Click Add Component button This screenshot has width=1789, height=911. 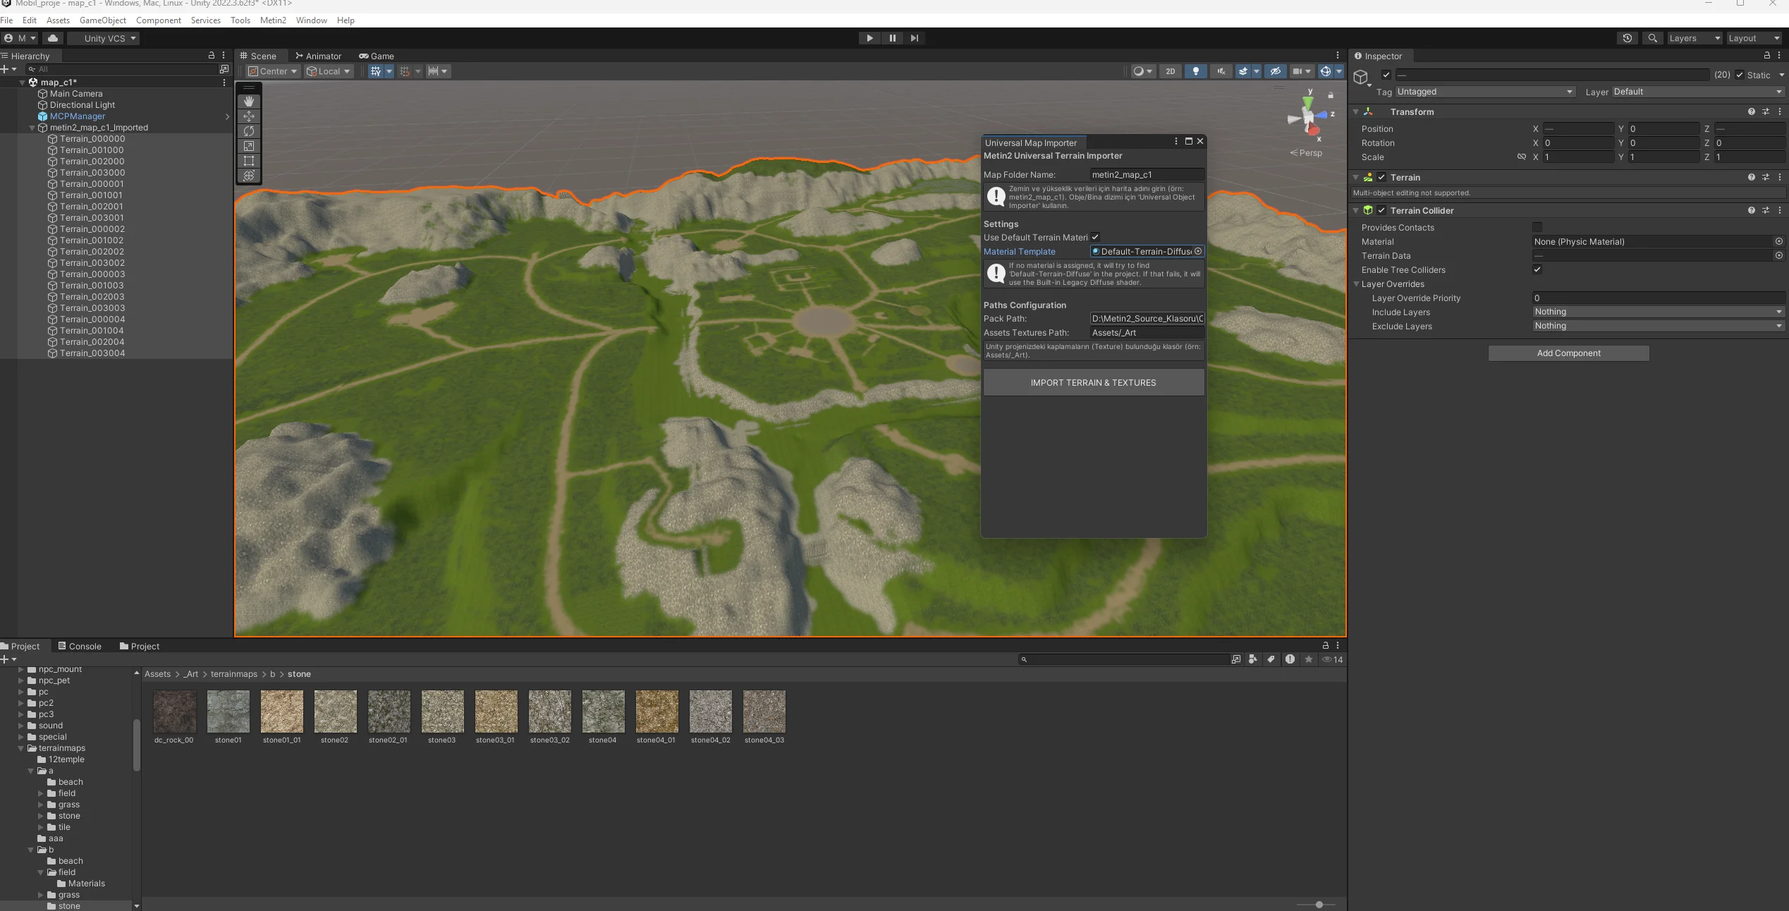click(1568, 353)
